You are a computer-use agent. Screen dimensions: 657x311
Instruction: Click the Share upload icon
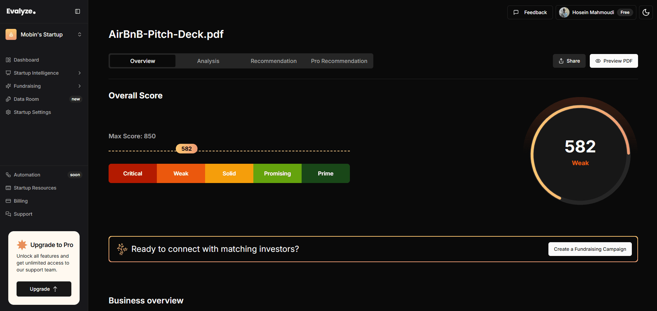tap(561, 61)
